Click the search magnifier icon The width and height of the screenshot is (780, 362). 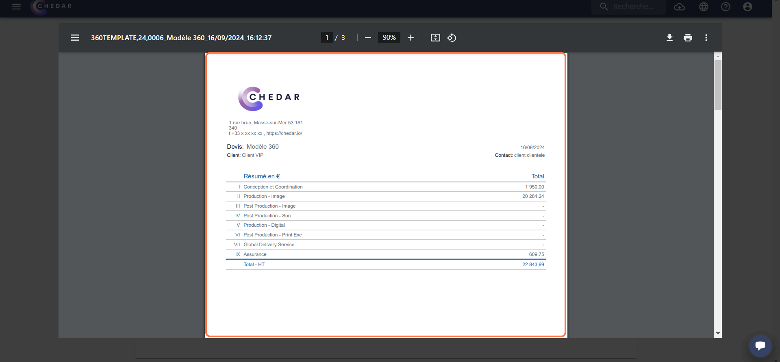(x=604, y=7)
